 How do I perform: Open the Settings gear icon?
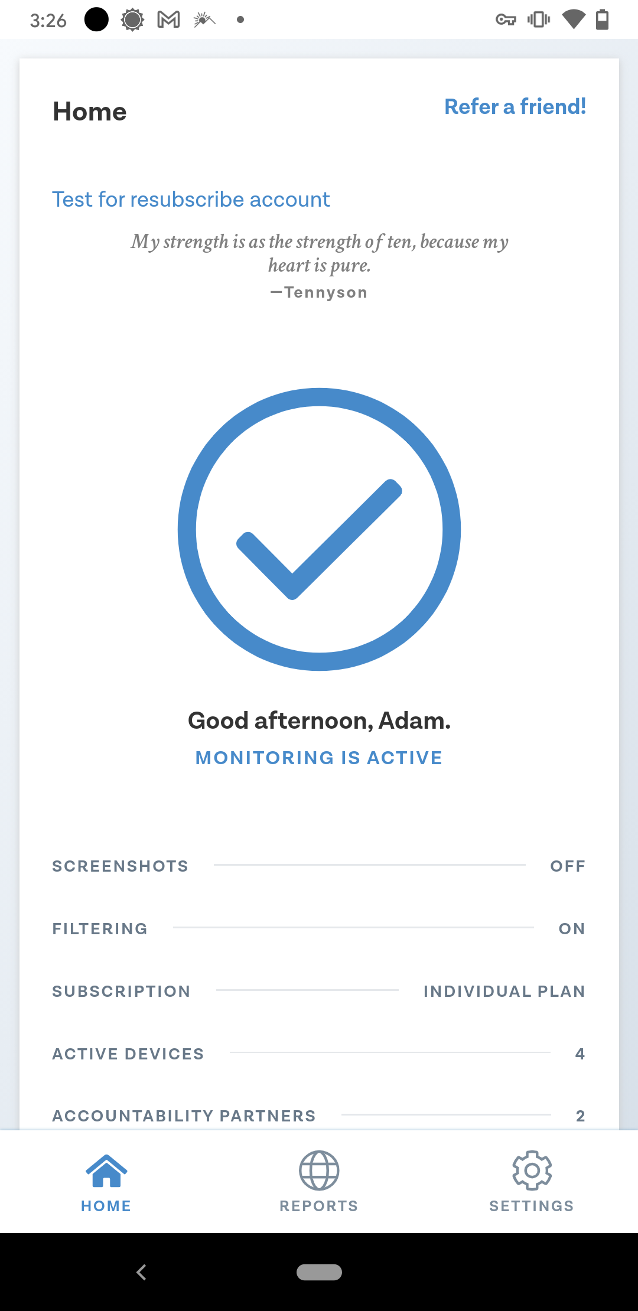tap(532, 1170)
